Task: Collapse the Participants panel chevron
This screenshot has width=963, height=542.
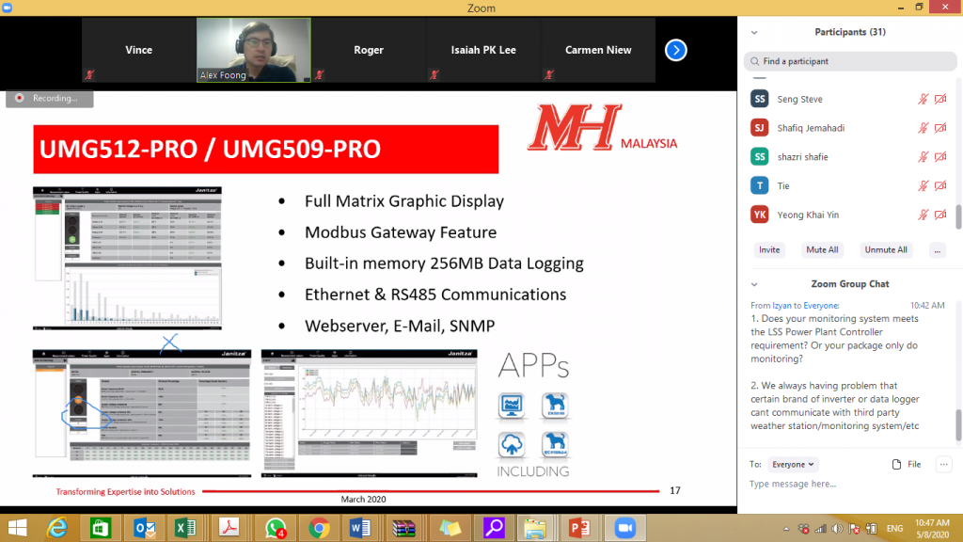Action: point(754,33)
